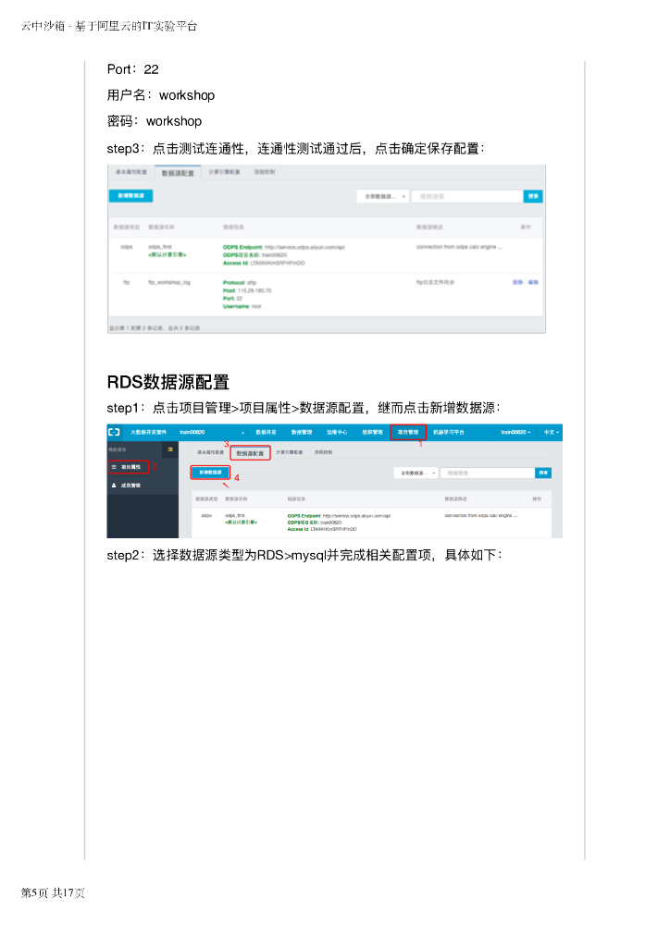Expand the project selector beside 大数据开发套件
This screenshot has width=670, height=947.
pyautogui.click(x=242, y=432)
